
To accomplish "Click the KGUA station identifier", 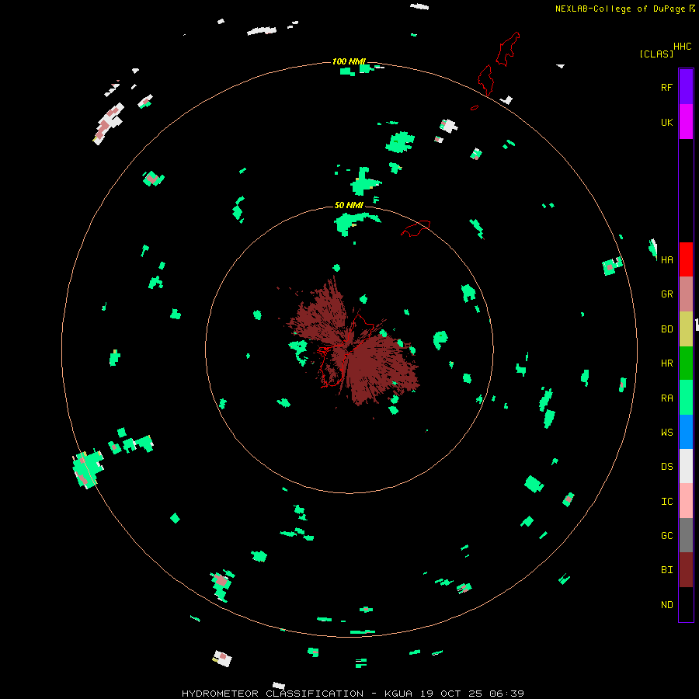I will point(398,694).
